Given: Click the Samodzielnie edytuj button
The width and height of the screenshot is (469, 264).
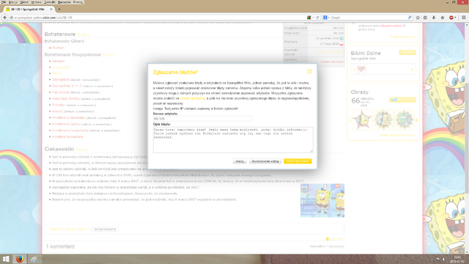Looking at the screenshot, I should [265, 161].
